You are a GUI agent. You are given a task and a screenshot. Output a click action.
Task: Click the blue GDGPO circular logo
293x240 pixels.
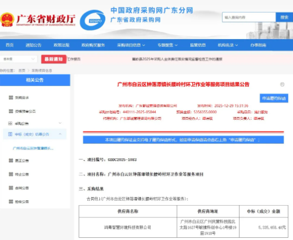coord(93,20)
